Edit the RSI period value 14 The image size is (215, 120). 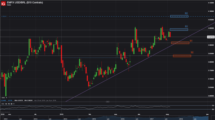(x=6, y=104)
